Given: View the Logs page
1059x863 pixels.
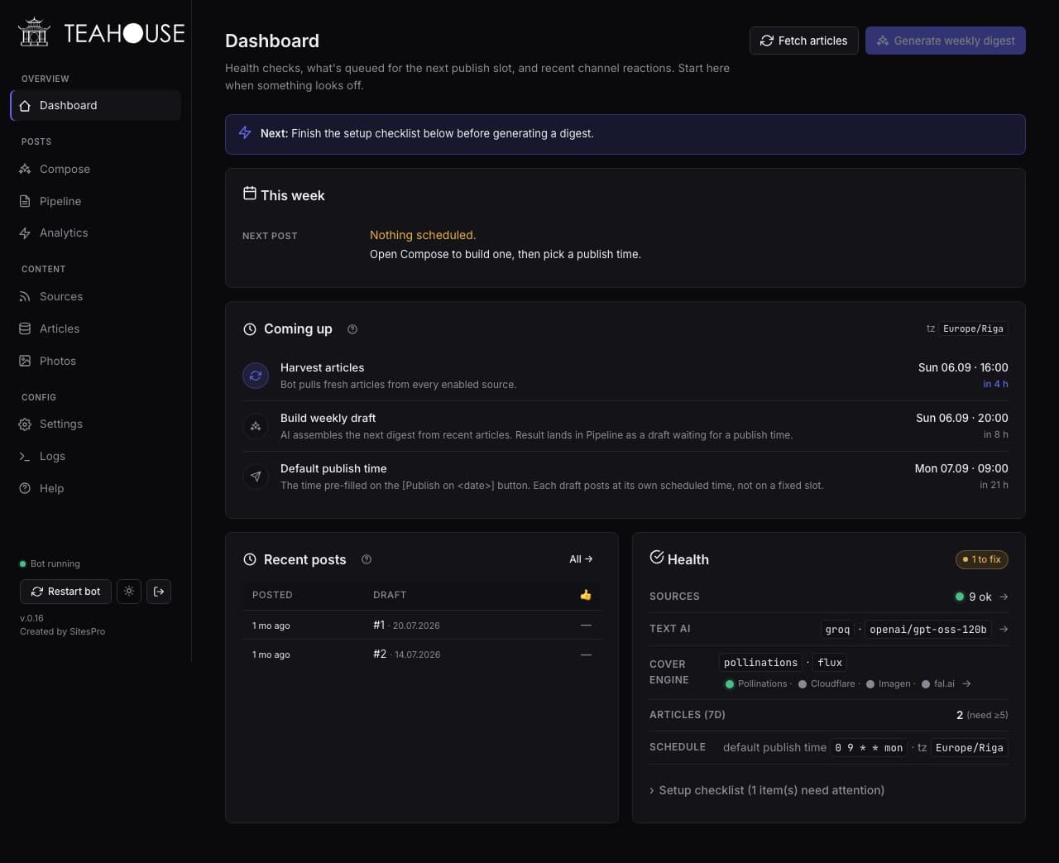Looking at the screenshot, I should tap(95, 456).
